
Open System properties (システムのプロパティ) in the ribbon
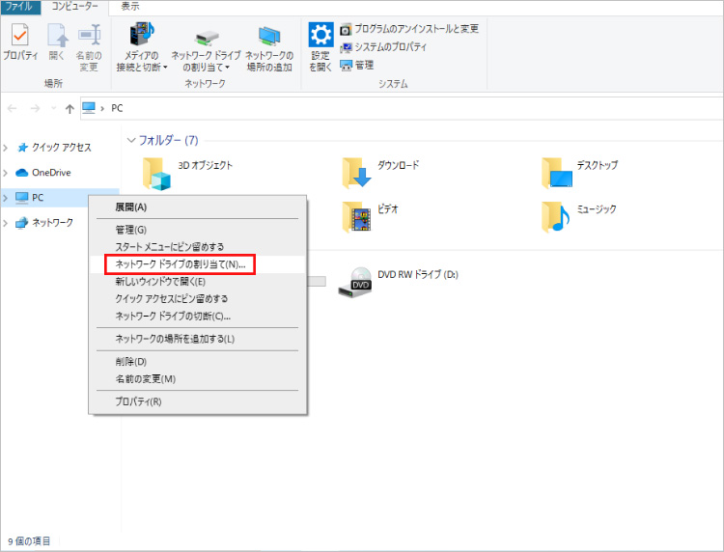coord(383,47)
